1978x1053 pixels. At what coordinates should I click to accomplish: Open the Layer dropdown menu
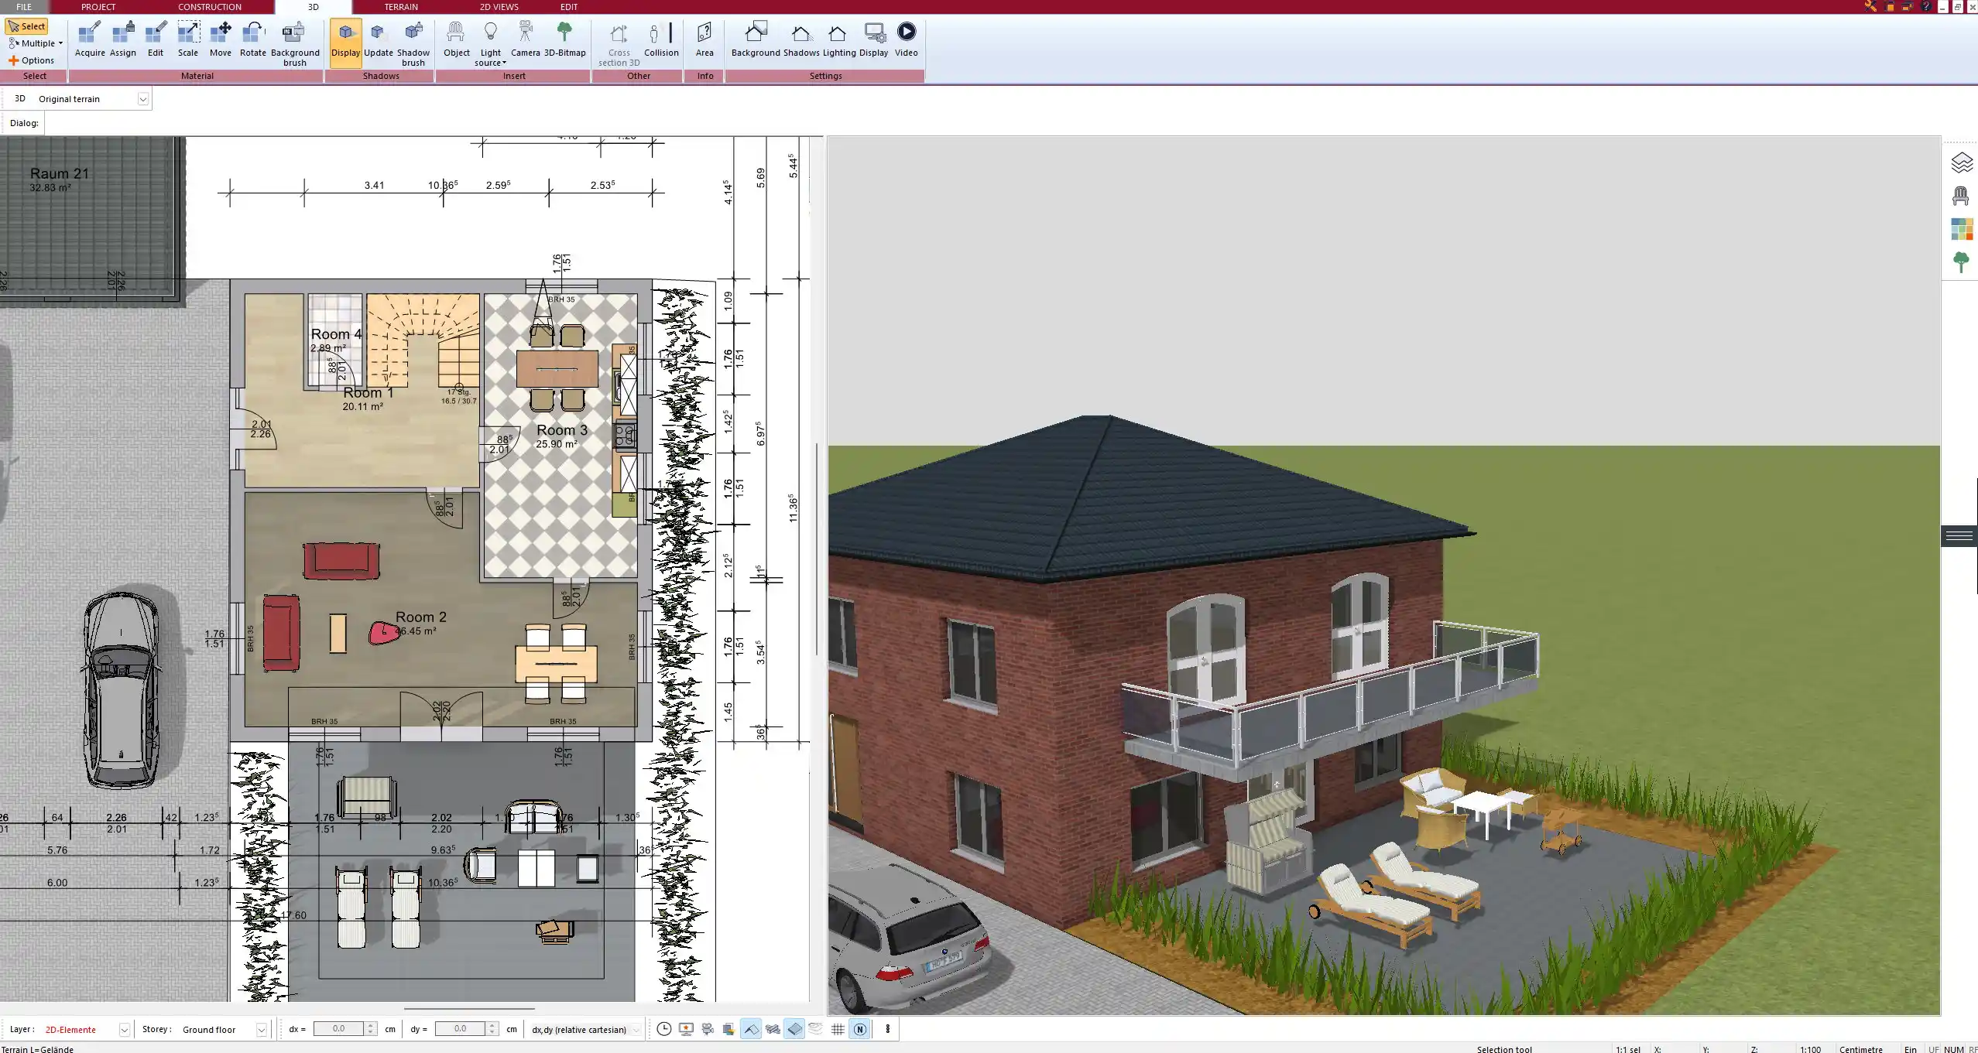pyautogui.click(x=125, y=1030)
